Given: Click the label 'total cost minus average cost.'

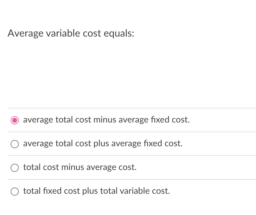Looking at the screenshot, I should coord(80,167).
